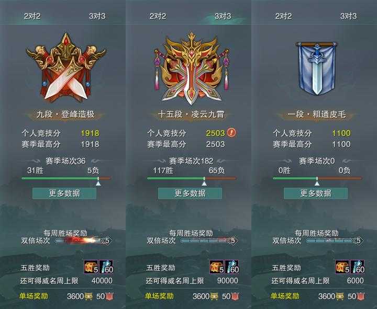
Task: Click 更多数据 button under 117胜 65负
Action: [x=190, y=193]
